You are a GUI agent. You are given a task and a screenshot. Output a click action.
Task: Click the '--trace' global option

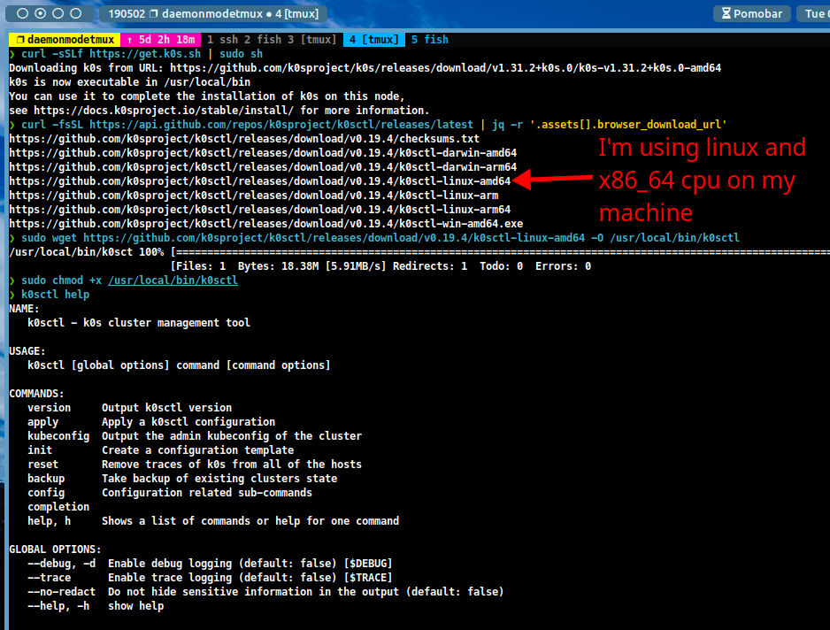[50, 578]
